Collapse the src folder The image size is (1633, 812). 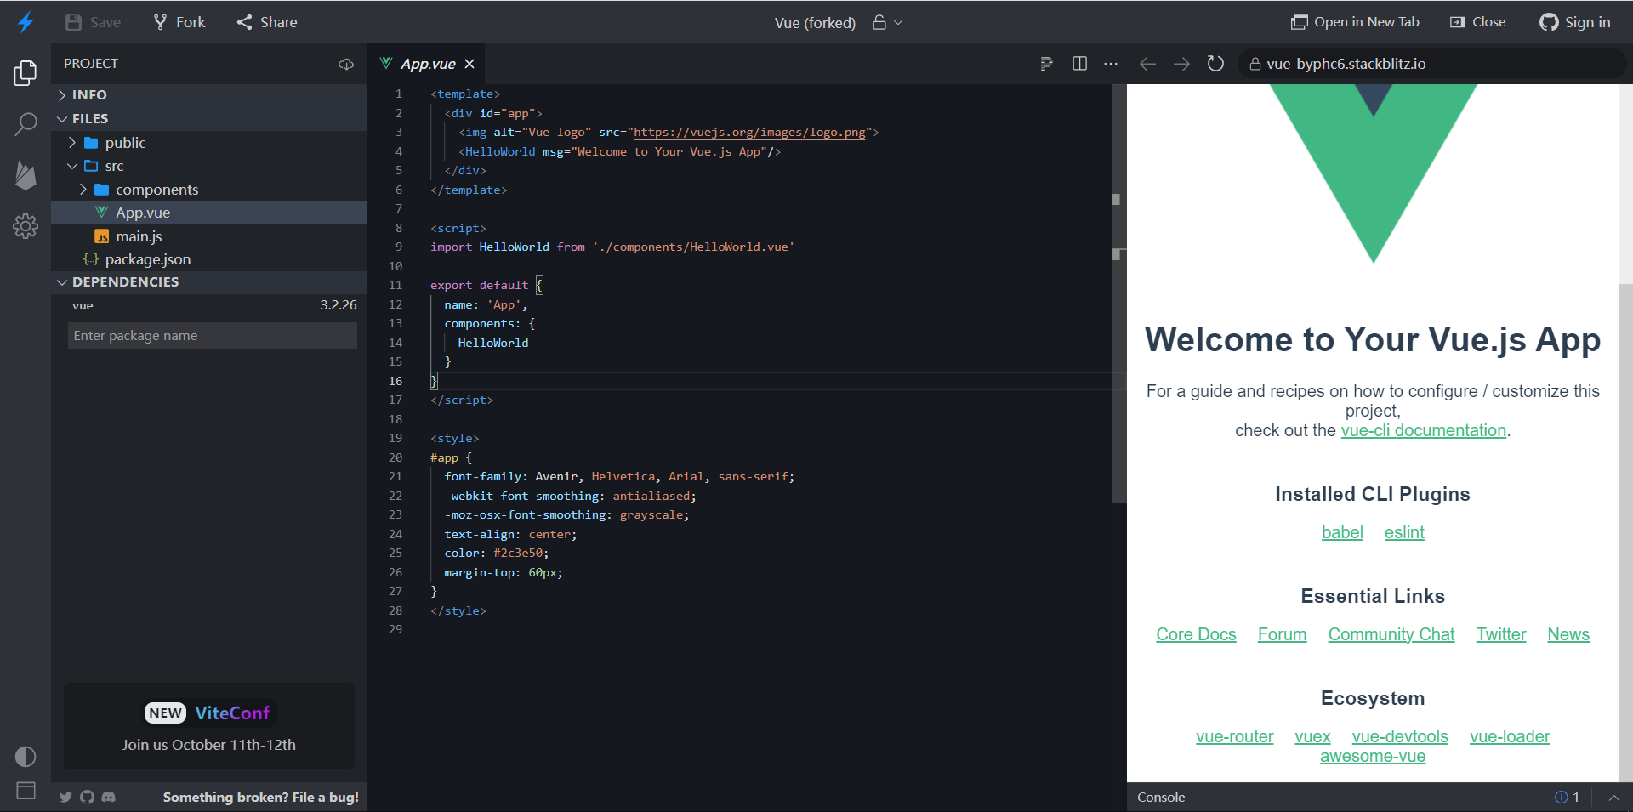(209, 166)
